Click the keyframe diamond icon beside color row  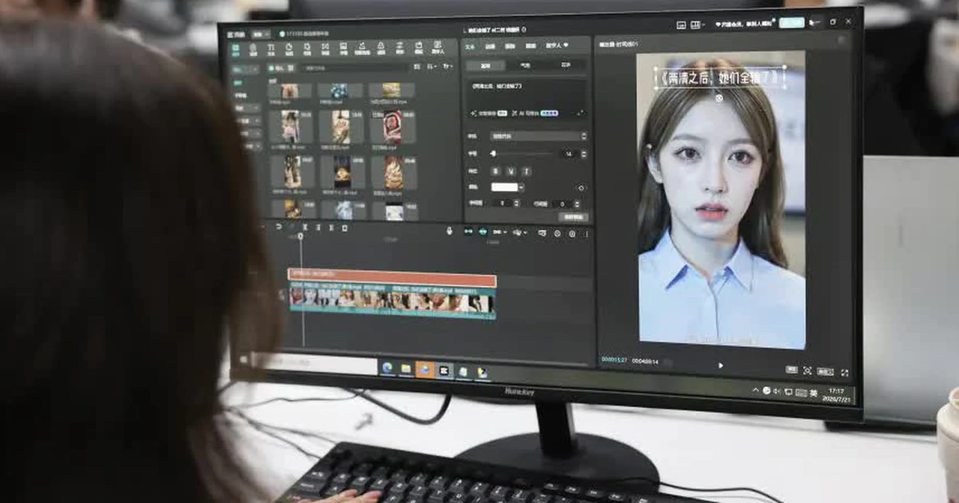coord(581,188)
